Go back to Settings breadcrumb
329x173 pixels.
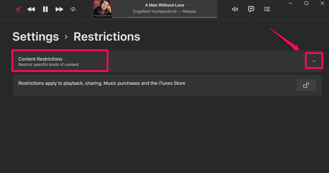(36, 37)
